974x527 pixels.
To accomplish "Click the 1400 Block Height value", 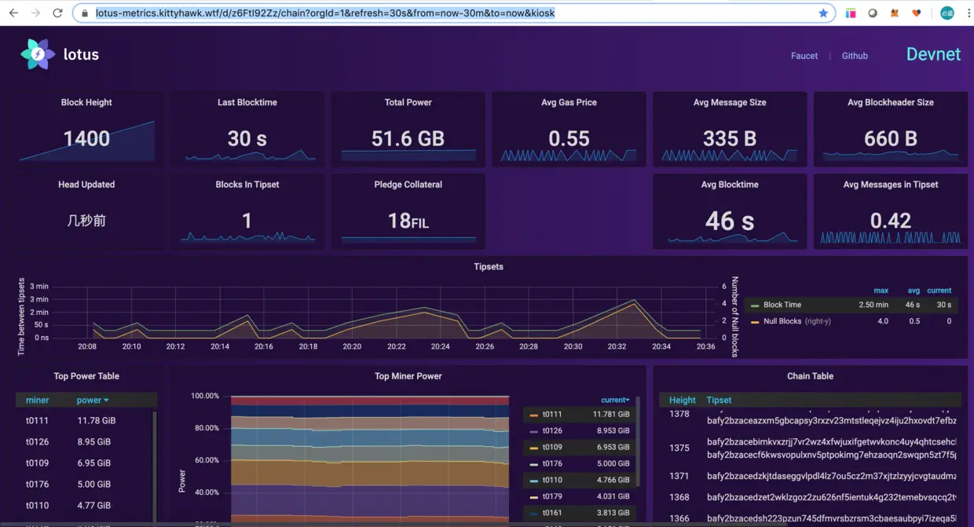I will [x=86, y=139].
